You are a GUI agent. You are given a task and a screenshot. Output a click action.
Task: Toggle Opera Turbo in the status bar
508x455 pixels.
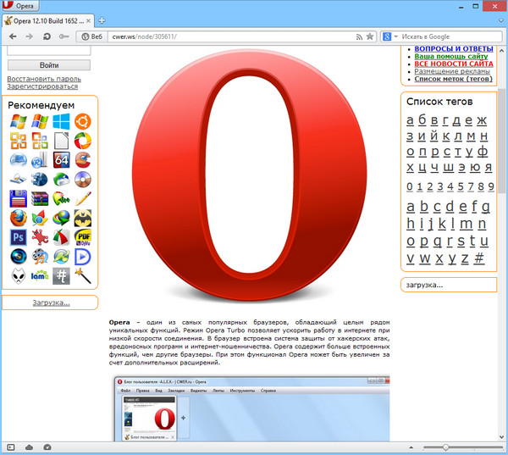click(47, 447)
